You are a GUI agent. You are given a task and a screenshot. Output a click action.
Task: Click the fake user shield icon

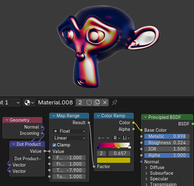(89, 103)
